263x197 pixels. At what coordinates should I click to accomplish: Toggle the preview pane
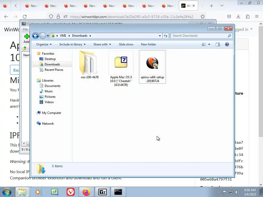218,44
